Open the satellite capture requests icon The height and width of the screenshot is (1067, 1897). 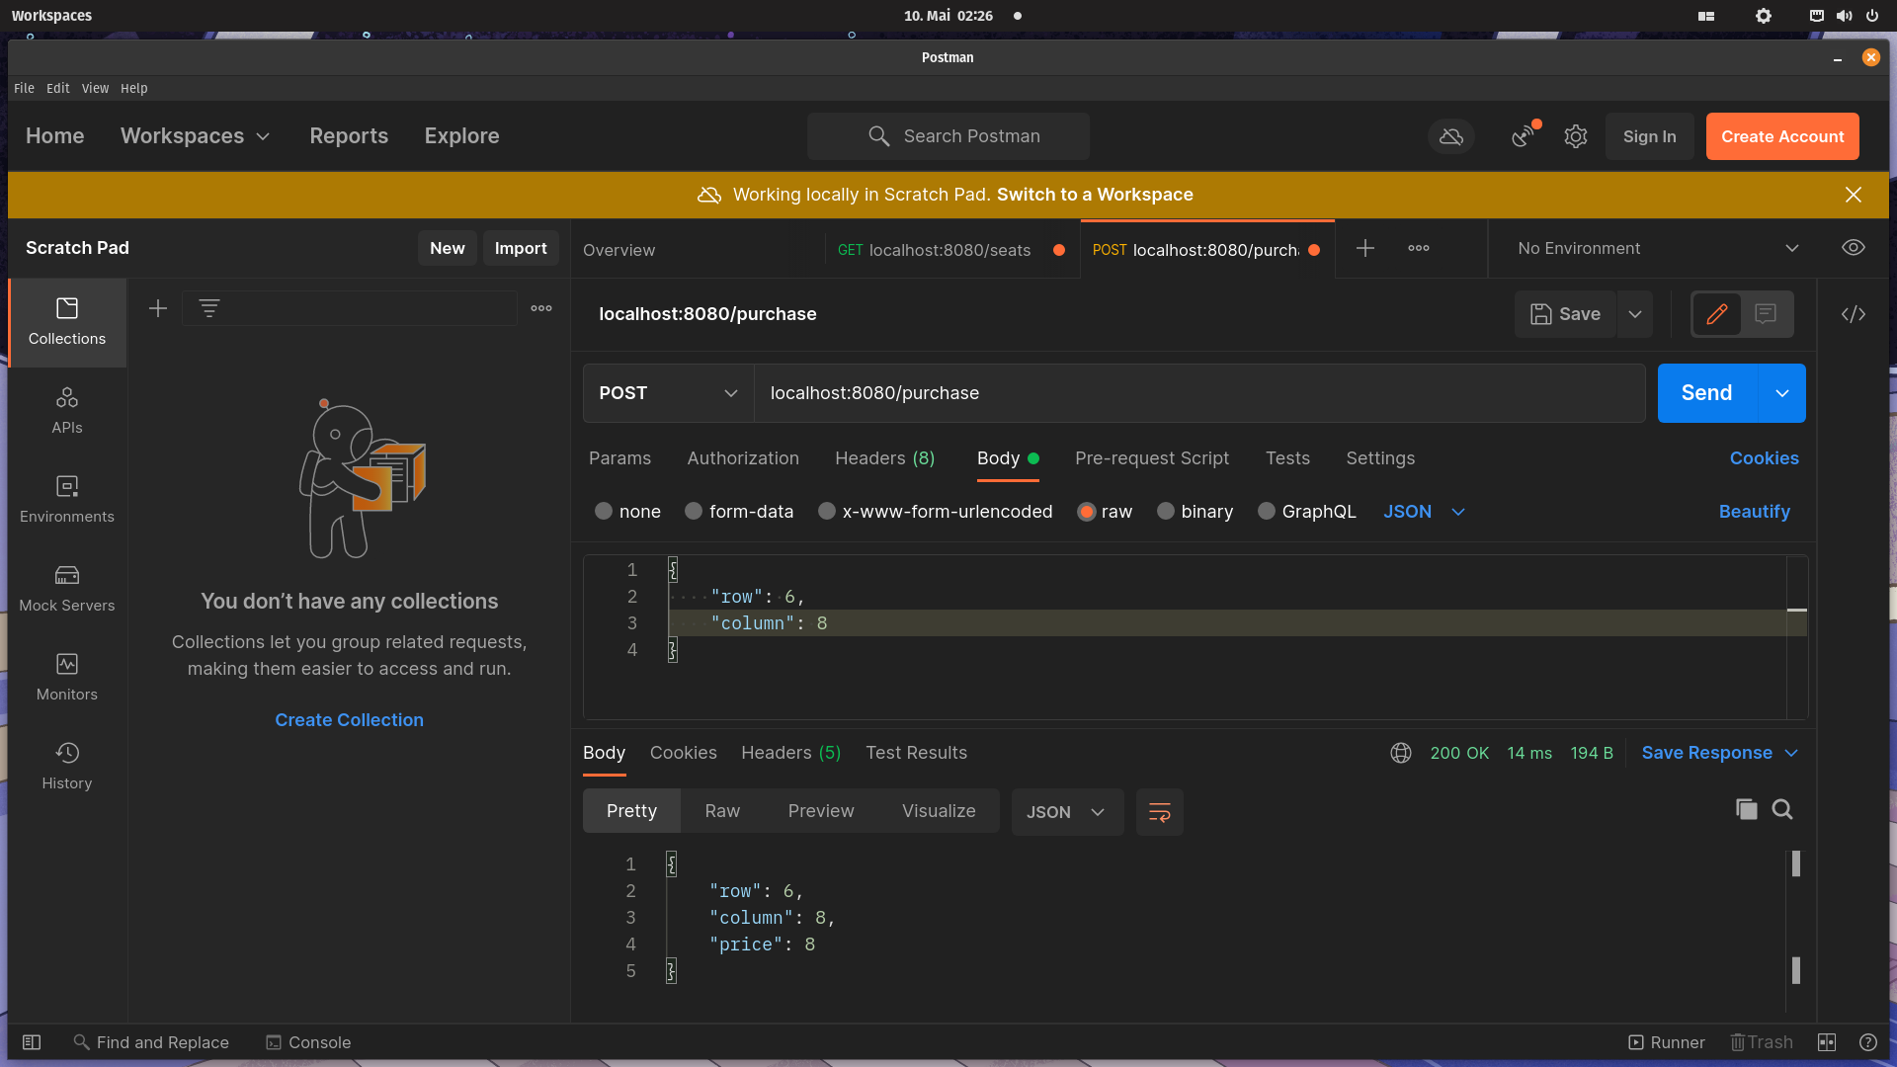click(1525, 136)
